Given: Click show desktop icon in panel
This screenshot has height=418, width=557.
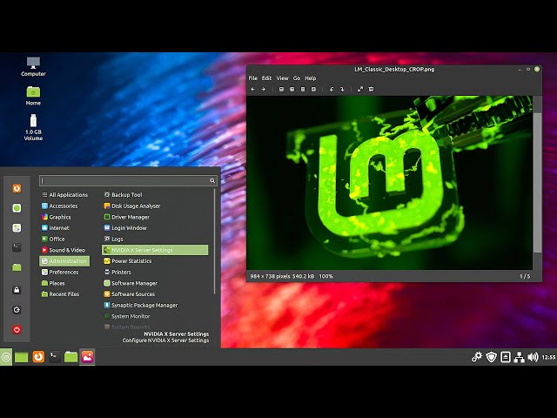Looking at the screenshot, I should (21, 357).
